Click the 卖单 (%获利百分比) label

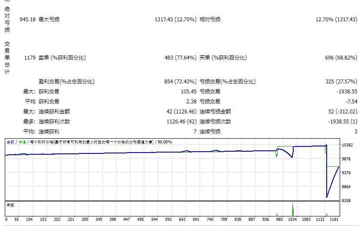(62, 58)
